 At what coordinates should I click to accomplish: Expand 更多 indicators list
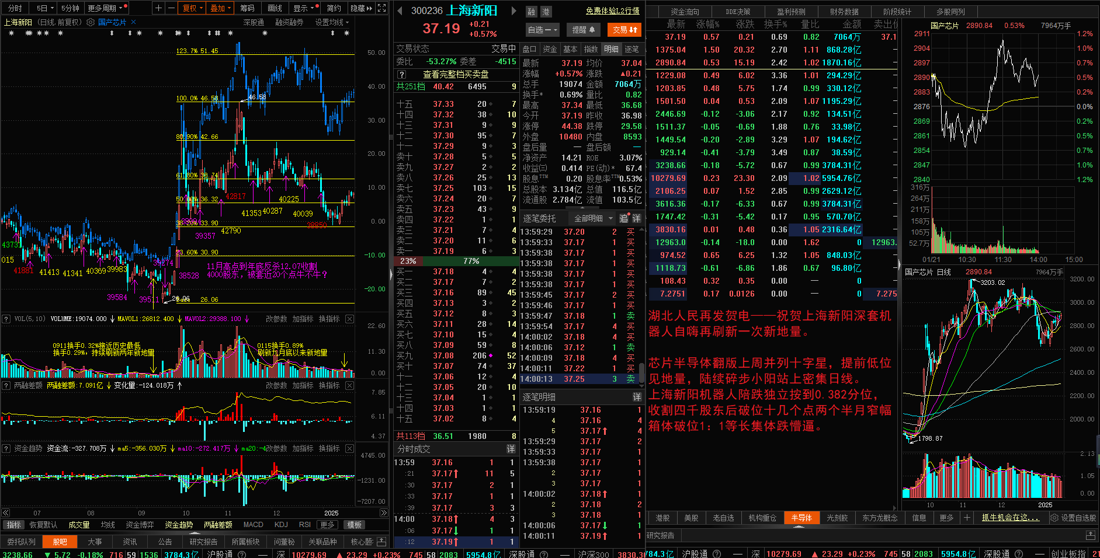click(327, 525)
